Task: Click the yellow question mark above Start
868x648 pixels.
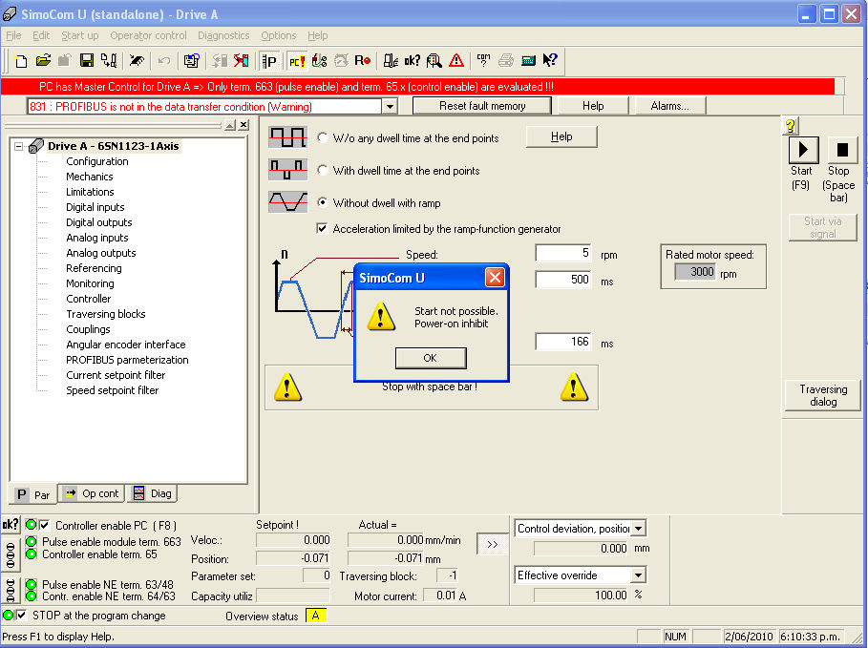Action: point(791,126)
